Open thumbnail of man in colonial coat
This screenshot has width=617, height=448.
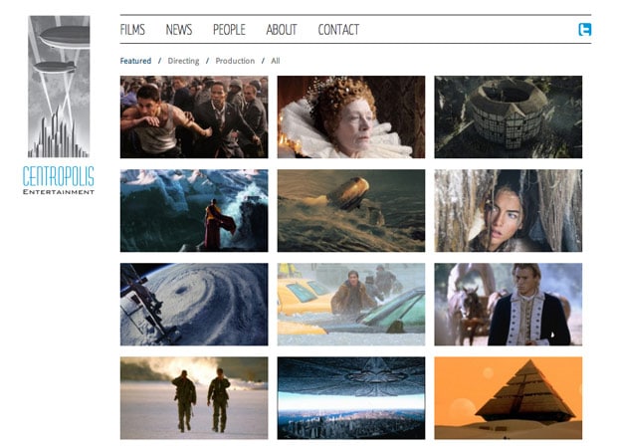click(x=508, y=305)
